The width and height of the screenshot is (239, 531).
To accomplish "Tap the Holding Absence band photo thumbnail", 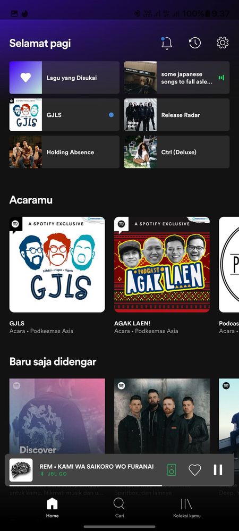I will coord(25,152).
